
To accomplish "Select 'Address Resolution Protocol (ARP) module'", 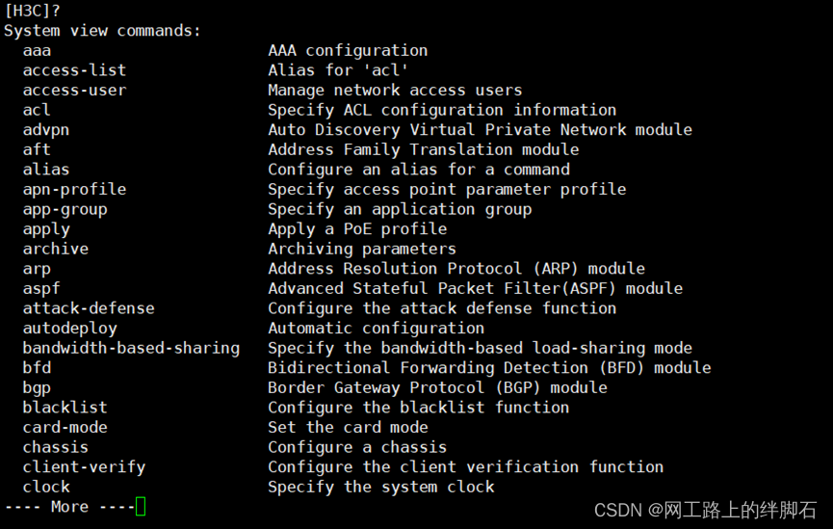I will point(456,269).
